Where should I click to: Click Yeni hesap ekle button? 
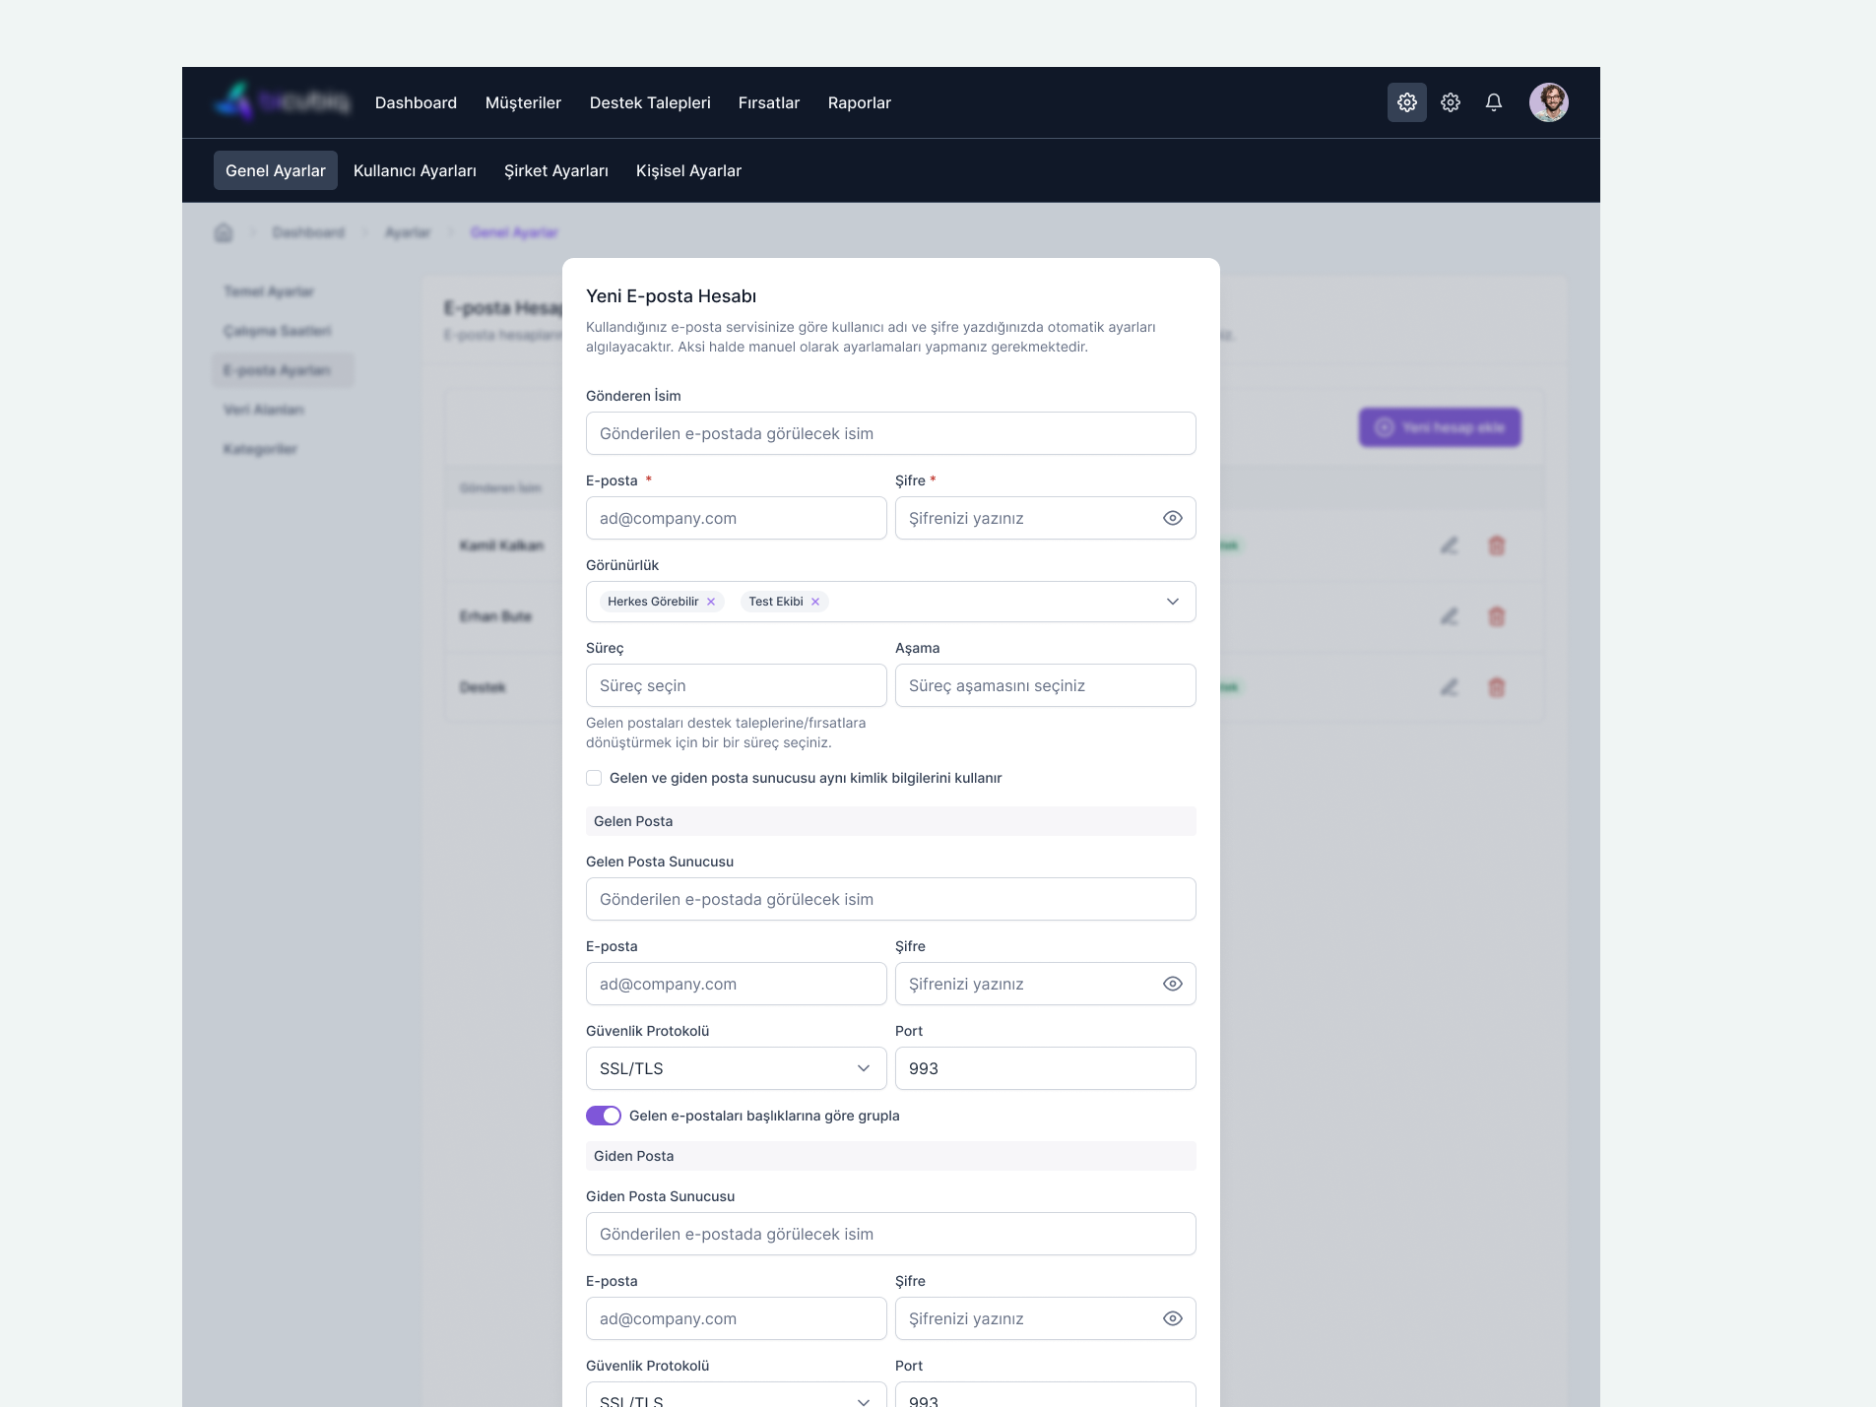tap(1440, 427)
